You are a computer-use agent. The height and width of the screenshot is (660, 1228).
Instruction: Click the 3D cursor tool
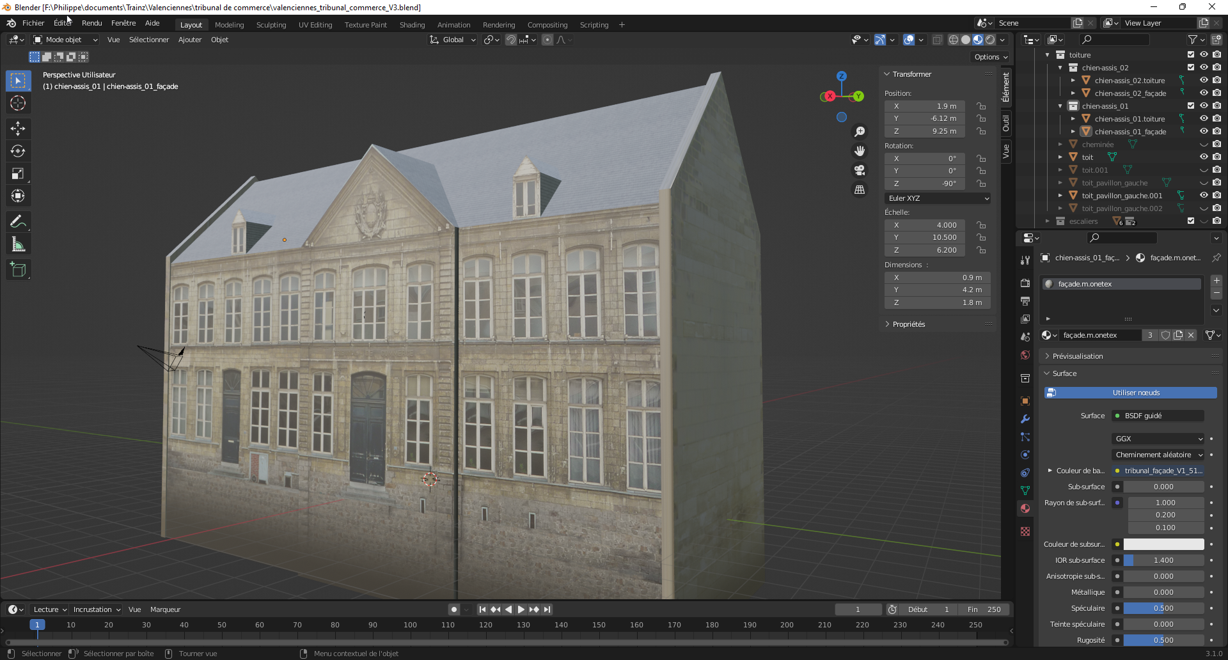(x=18, y=103)
